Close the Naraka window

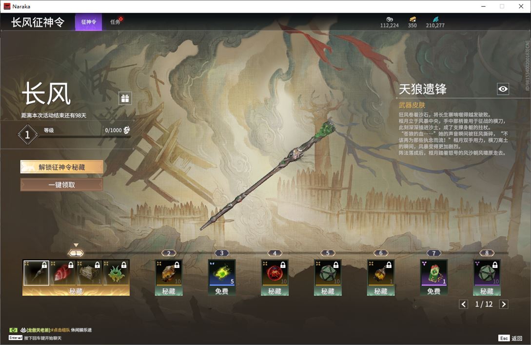(521, 6)
